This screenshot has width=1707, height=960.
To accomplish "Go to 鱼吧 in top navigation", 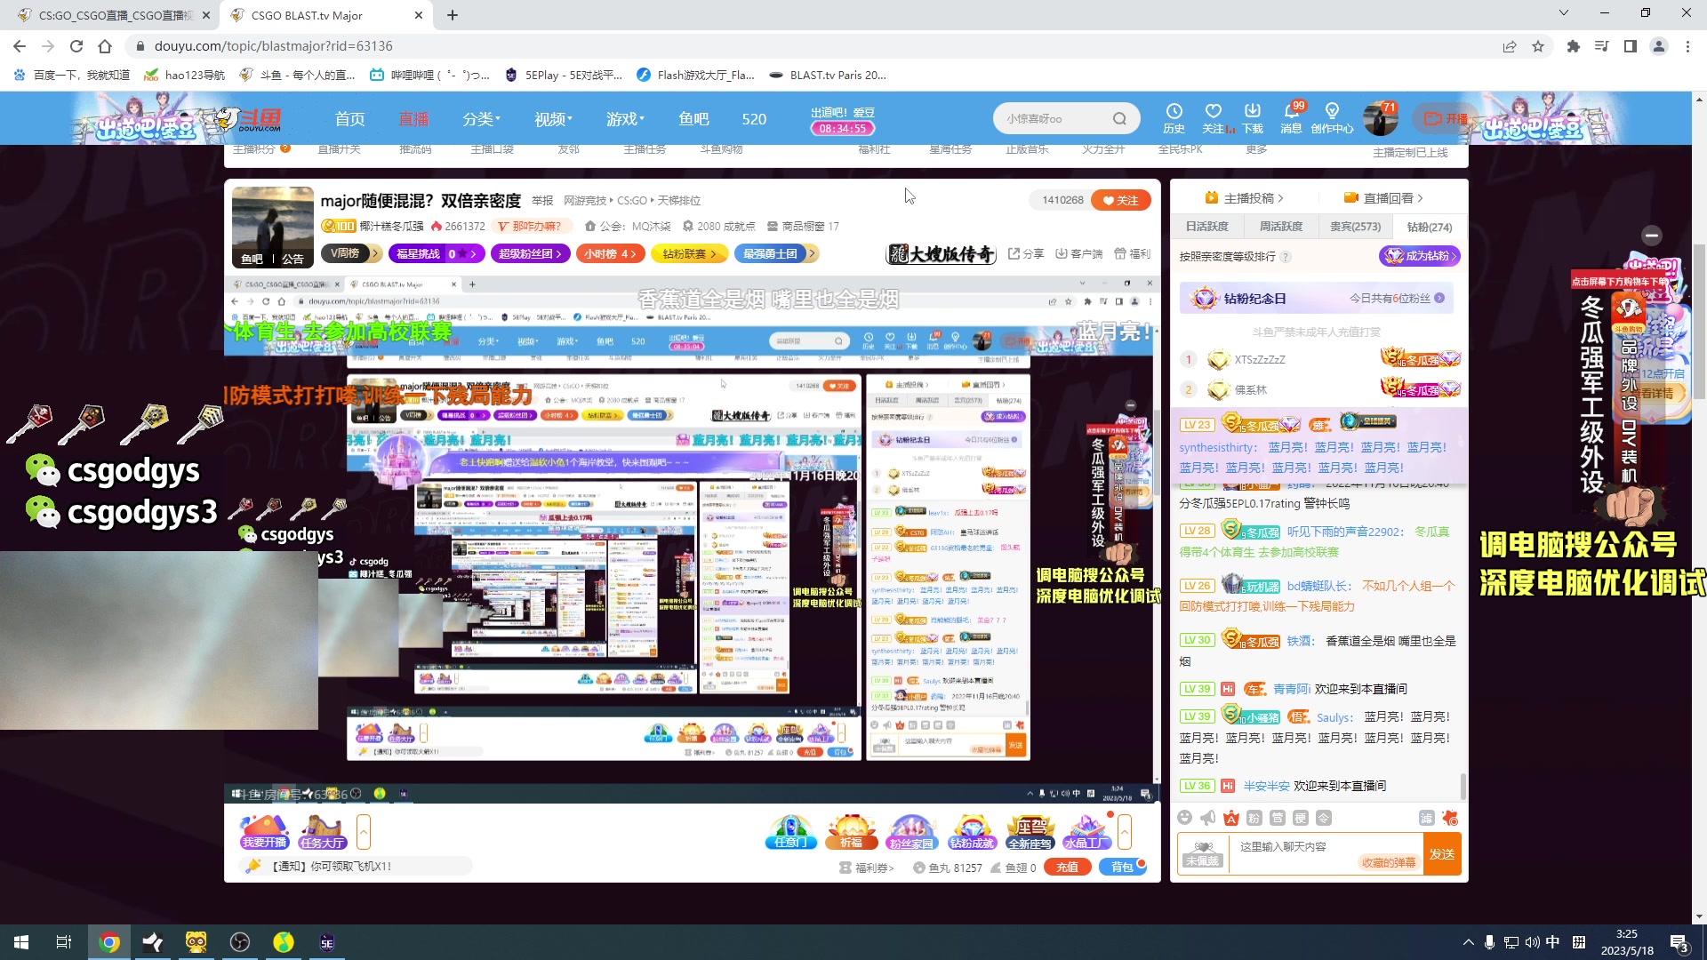I will click(693, 119).
